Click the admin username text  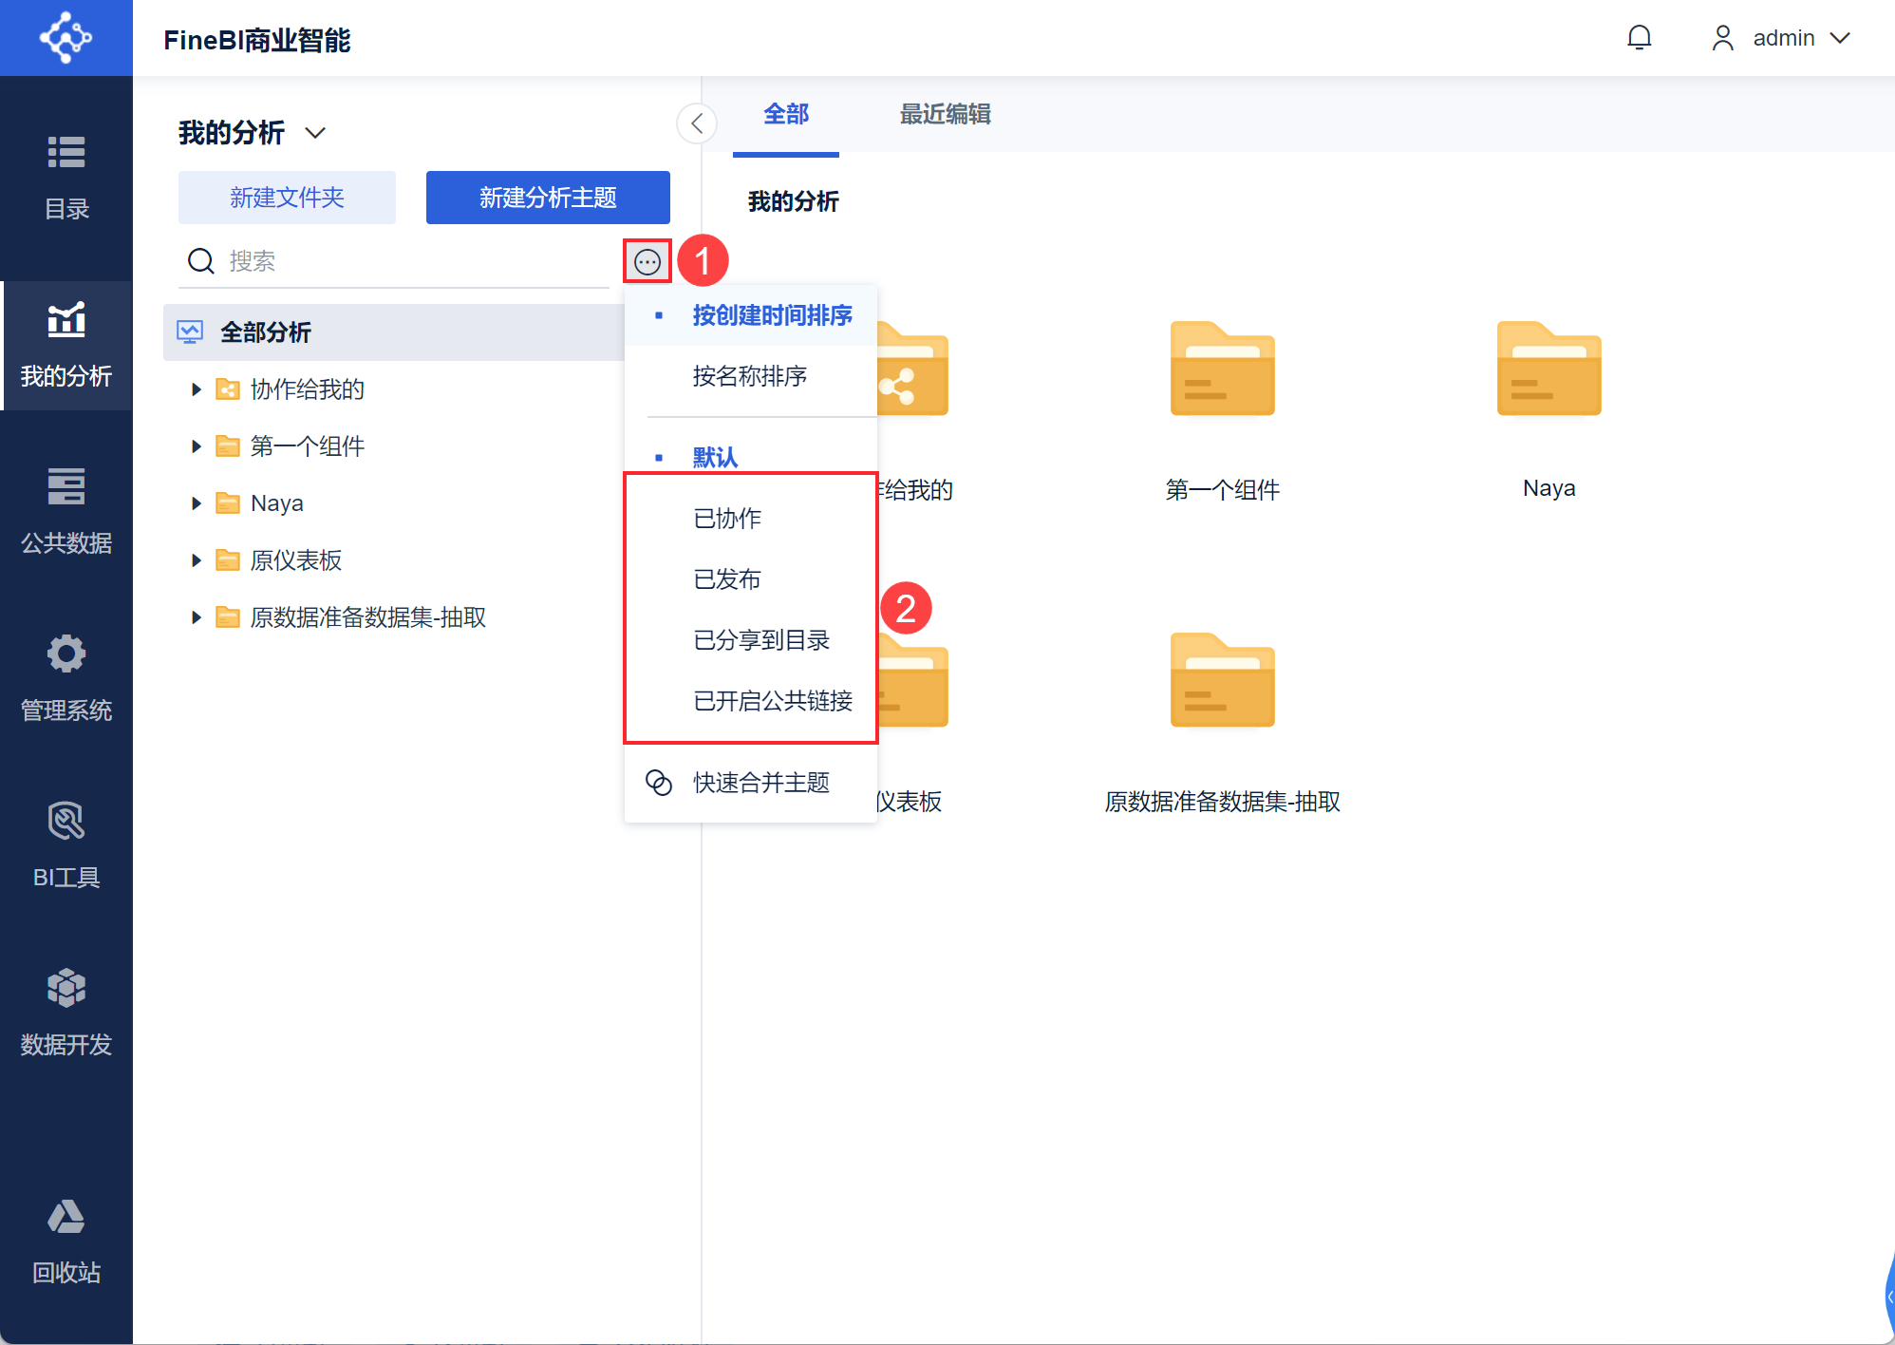pos(1784,38)
